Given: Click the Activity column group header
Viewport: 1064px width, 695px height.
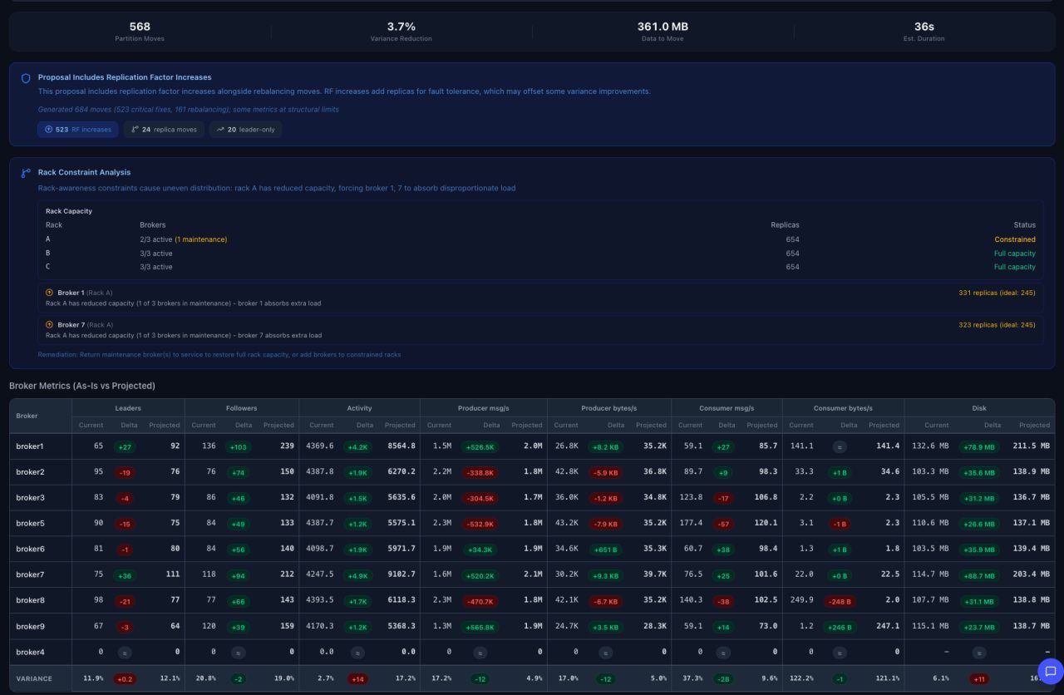Looking at the screenshot, I should [359, 408].
